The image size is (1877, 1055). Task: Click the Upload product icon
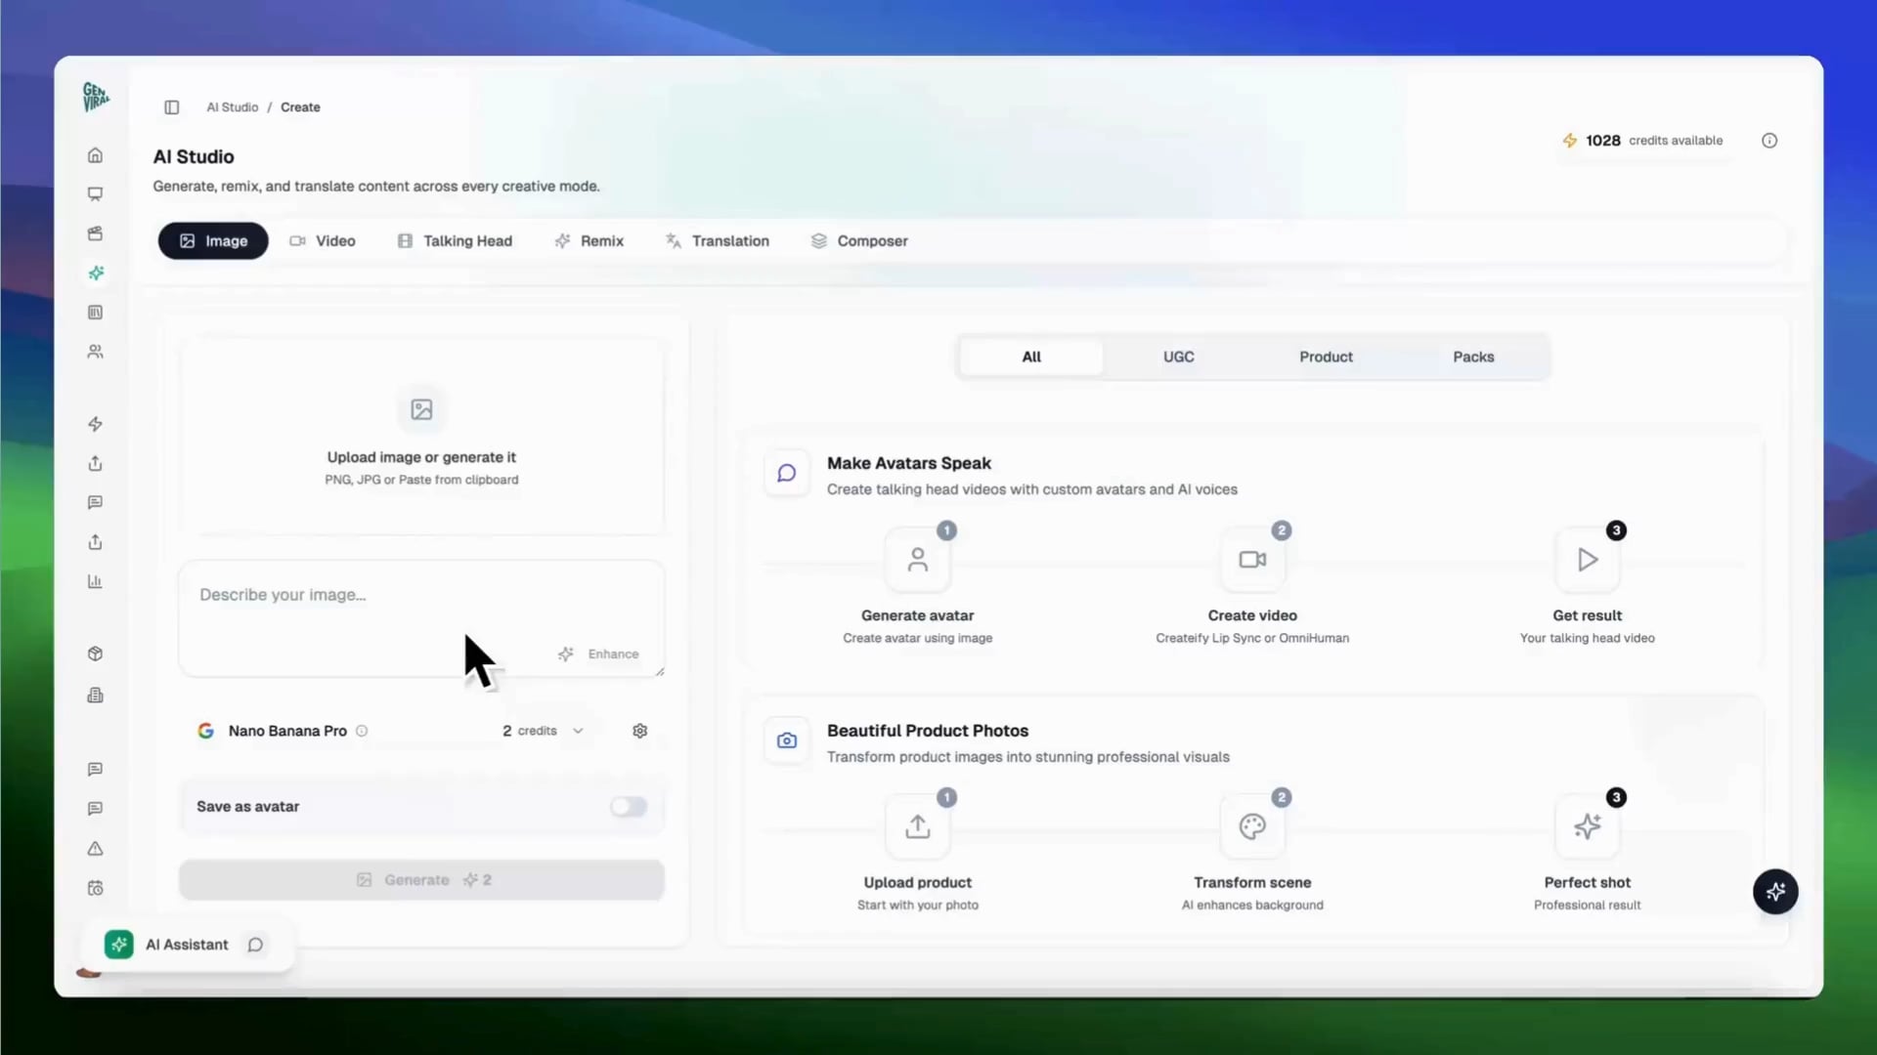tap(917, 826)
